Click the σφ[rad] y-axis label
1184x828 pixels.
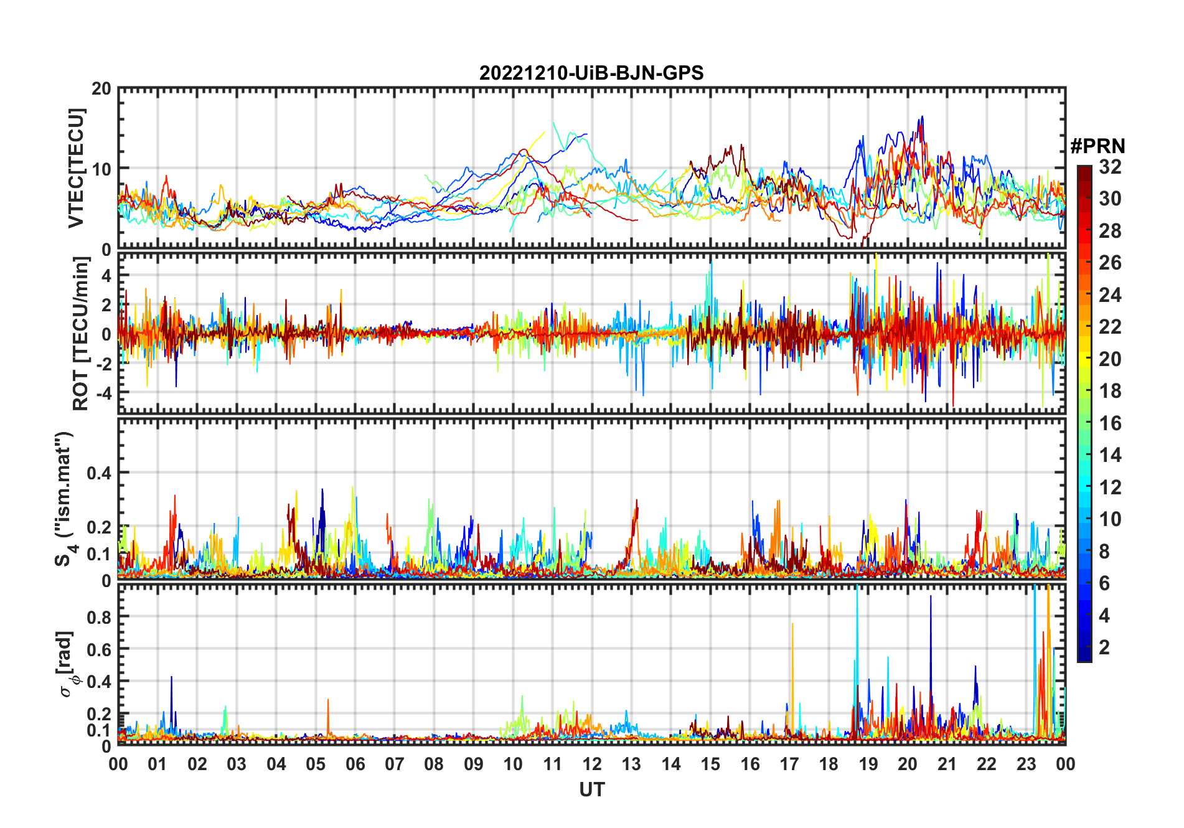point(67,664)
